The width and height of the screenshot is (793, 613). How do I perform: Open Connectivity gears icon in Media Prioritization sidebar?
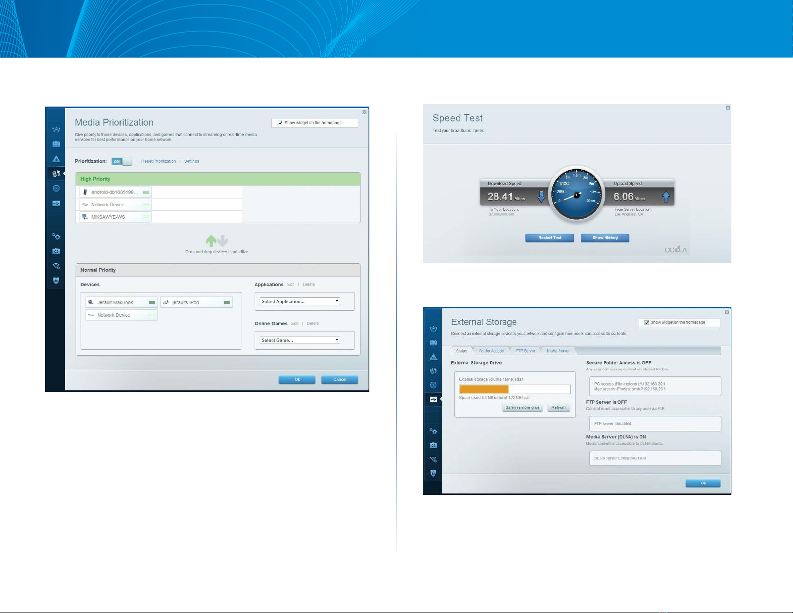click(56, 236)
